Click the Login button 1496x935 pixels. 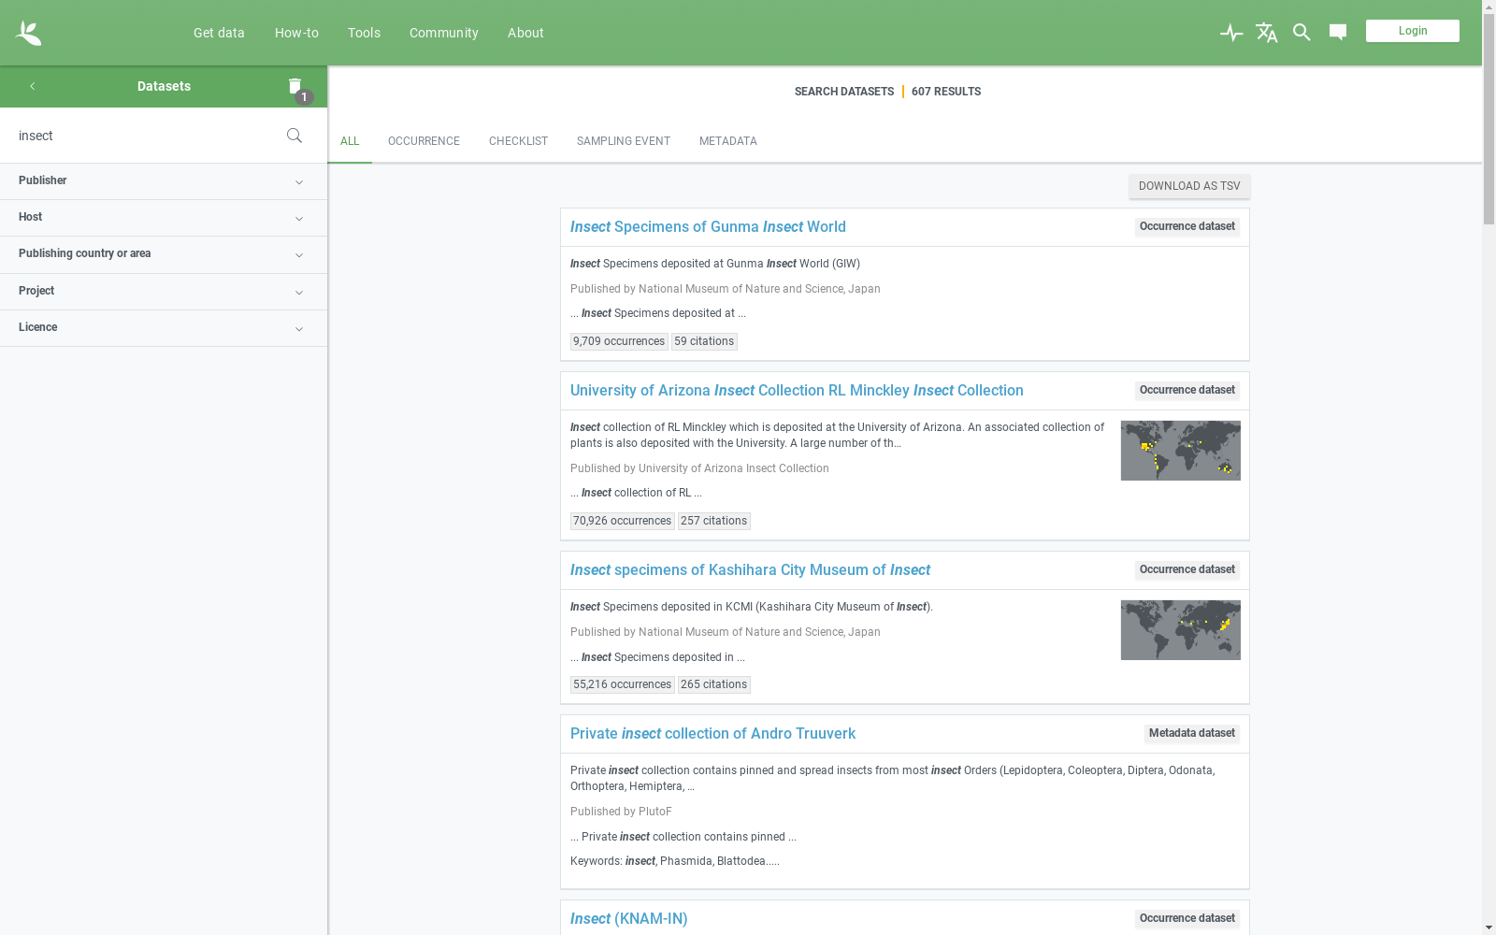point(1412,31)
